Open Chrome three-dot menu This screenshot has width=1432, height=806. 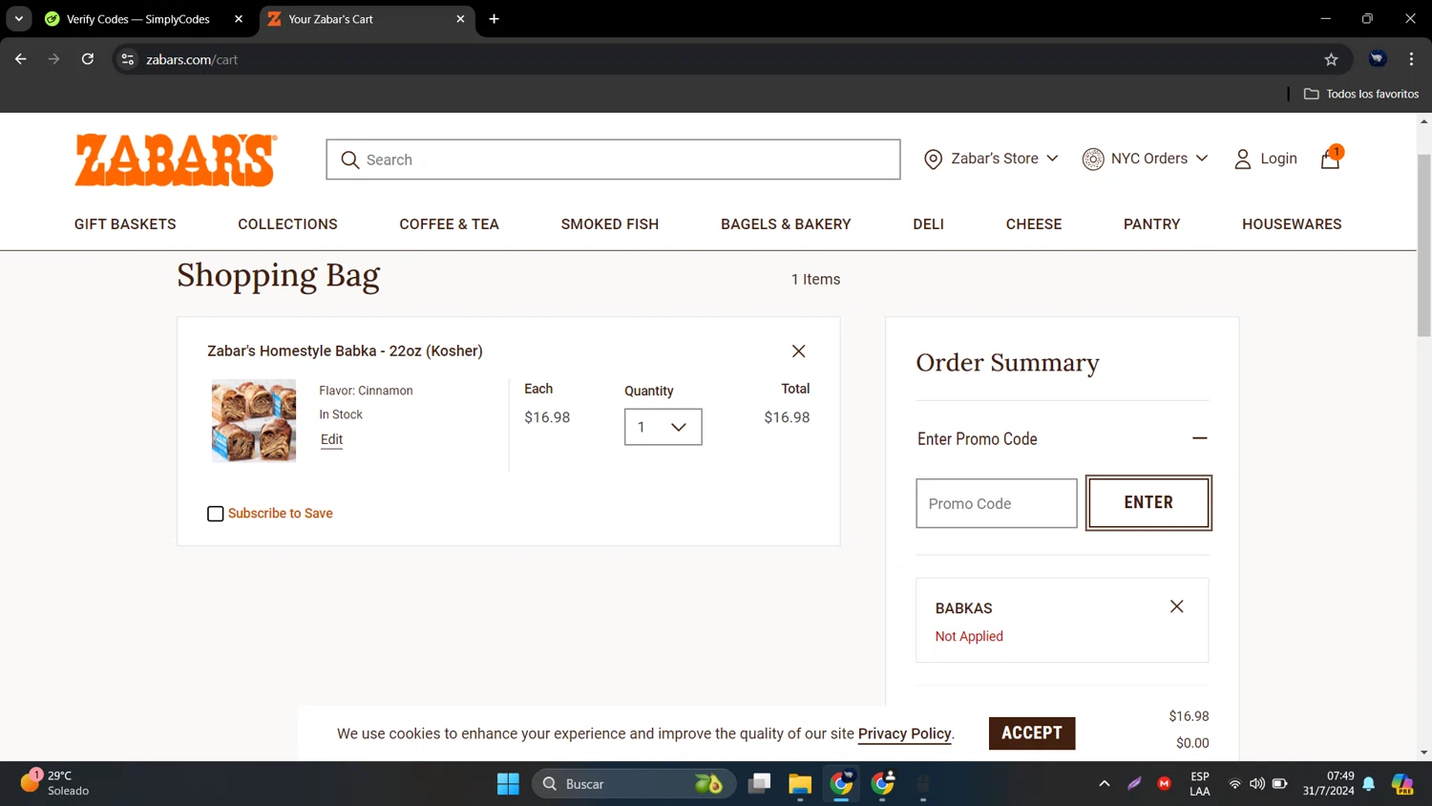tap(1411, 59)
